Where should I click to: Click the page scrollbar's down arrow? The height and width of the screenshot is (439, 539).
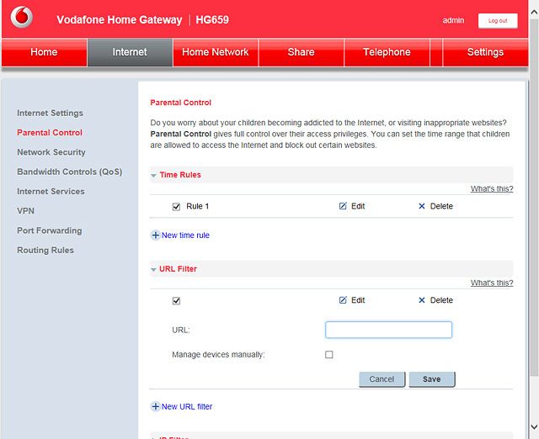(534, 427)
